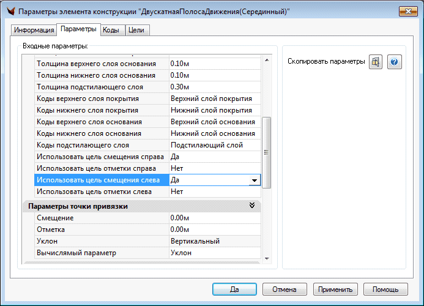Viewport: 424px width, 306px height.
Task: Click the 'Отмена' button
Action: 285,289
